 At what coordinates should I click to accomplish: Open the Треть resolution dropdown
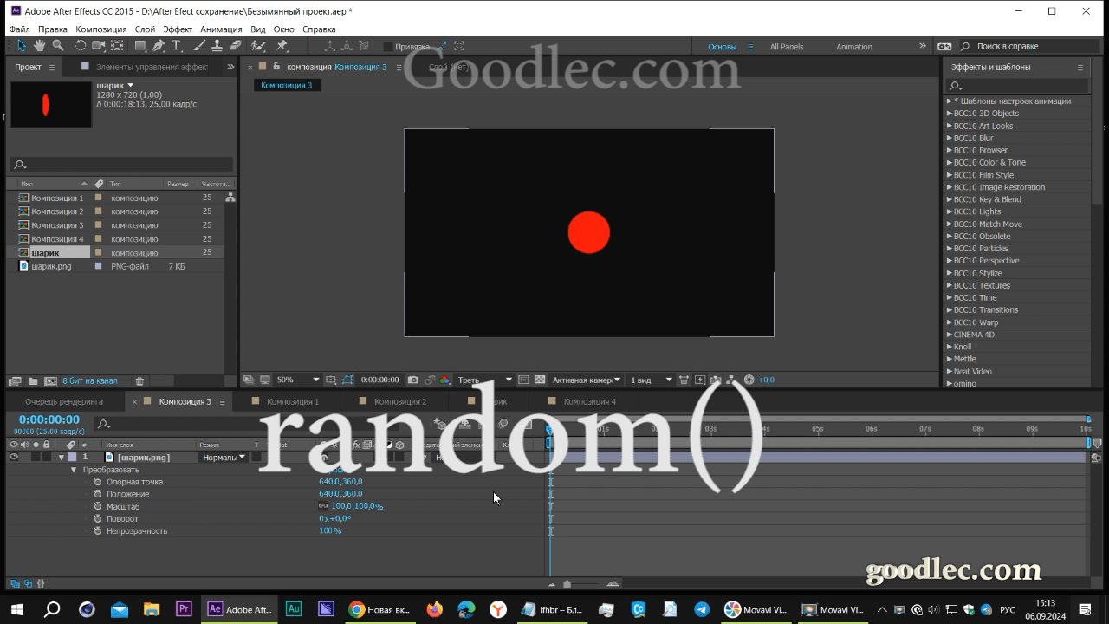(x=484, y=380)
